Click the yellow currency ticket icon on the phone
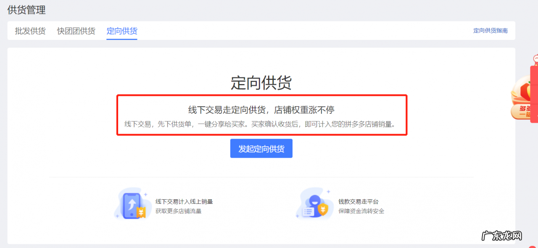The image size is (538, 248). click(141, 213)
